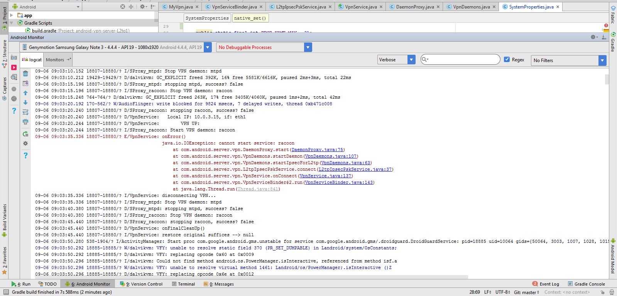Open the Structure tool window stripe

tap(5, 54)
